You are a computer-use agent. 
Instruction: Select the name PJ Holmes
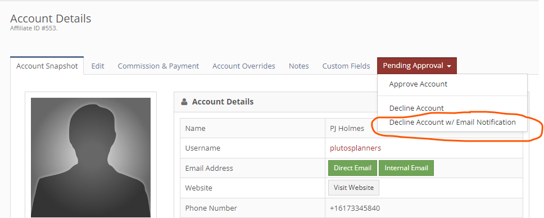(x=347, y=129)
